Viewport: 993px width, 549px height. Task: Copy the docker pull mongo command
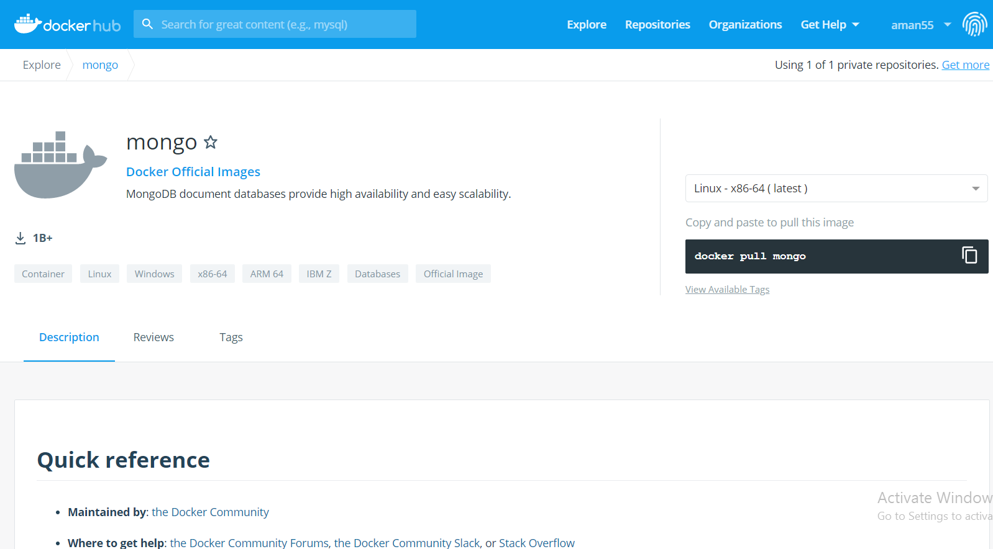pyautogui.click(x=969, y=256)
